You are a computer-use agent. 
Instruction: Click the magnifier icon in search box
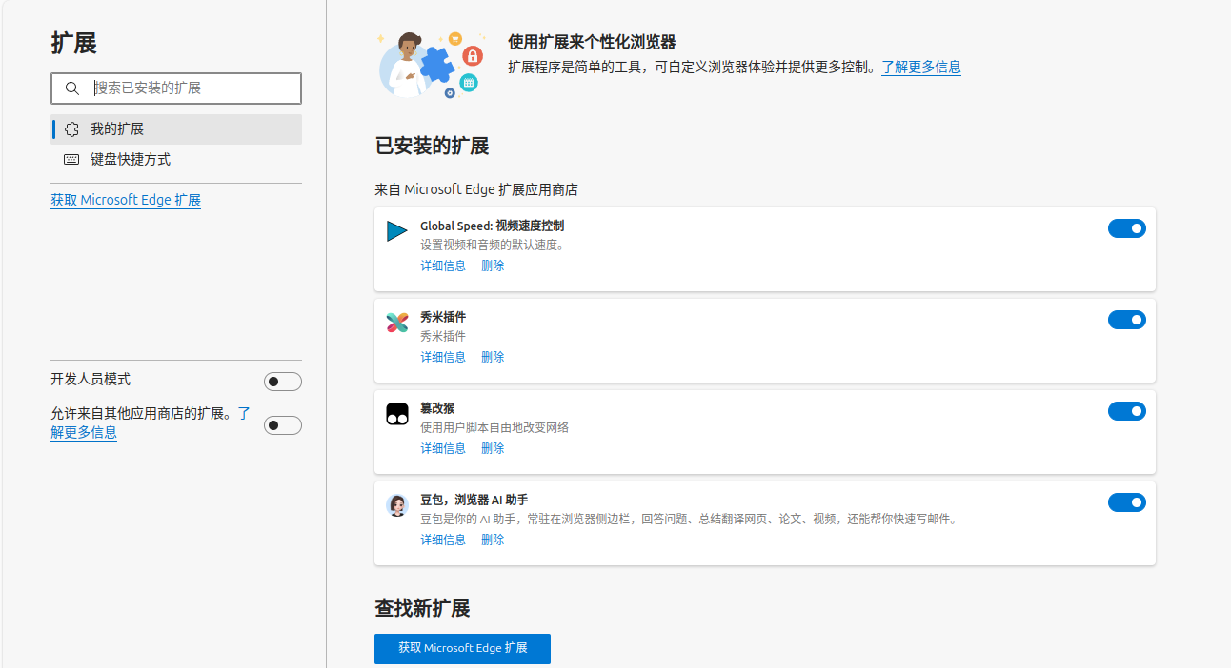(x=72, y=88)
